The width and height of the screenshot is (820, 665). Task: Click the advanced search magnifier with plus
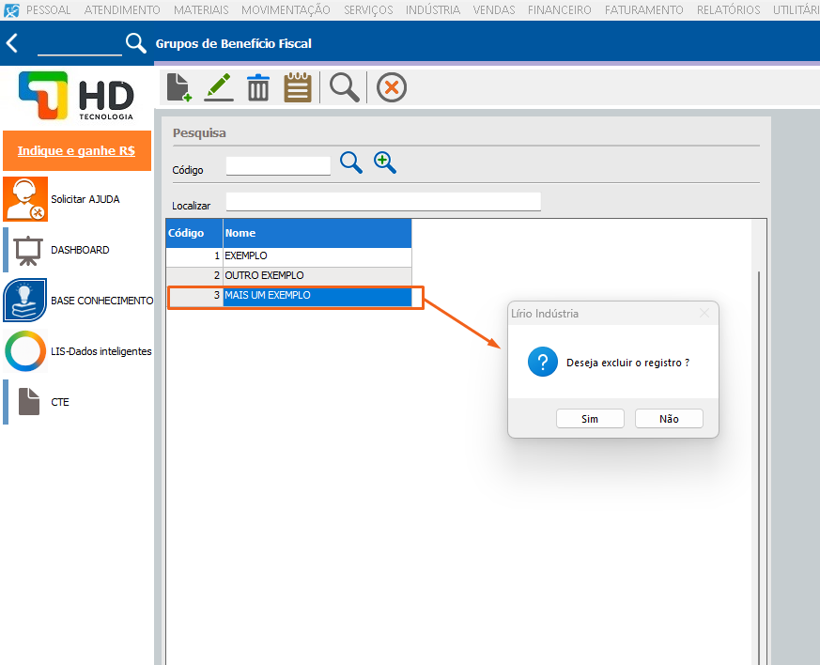[385, 162]
